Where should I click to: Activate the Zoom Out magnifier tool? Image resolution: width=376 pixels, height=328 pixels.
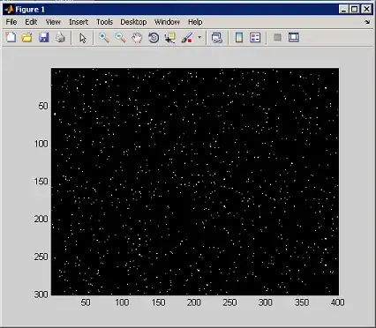click(120, 38)
